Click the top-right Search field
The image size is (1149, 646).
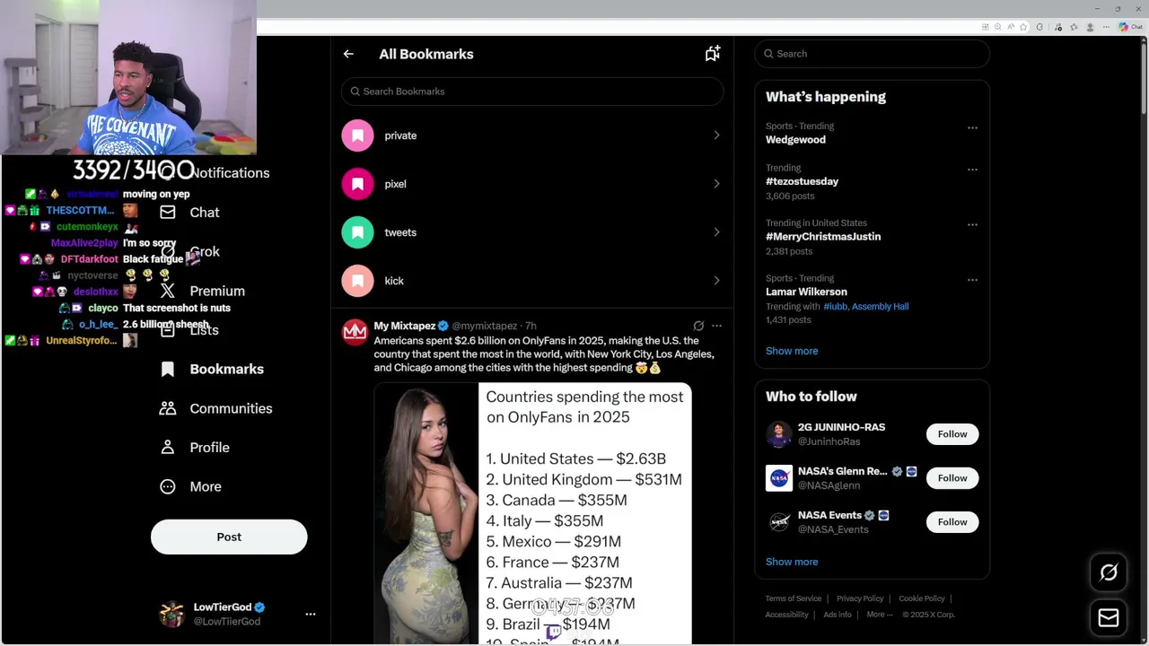click(872, 54)
